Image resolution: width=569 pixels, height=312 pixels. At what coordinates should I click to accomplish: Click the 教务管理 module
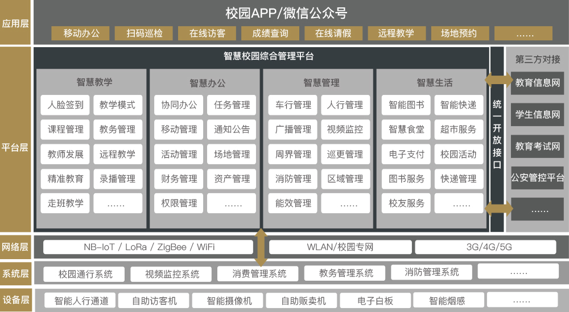coord(118,130)
